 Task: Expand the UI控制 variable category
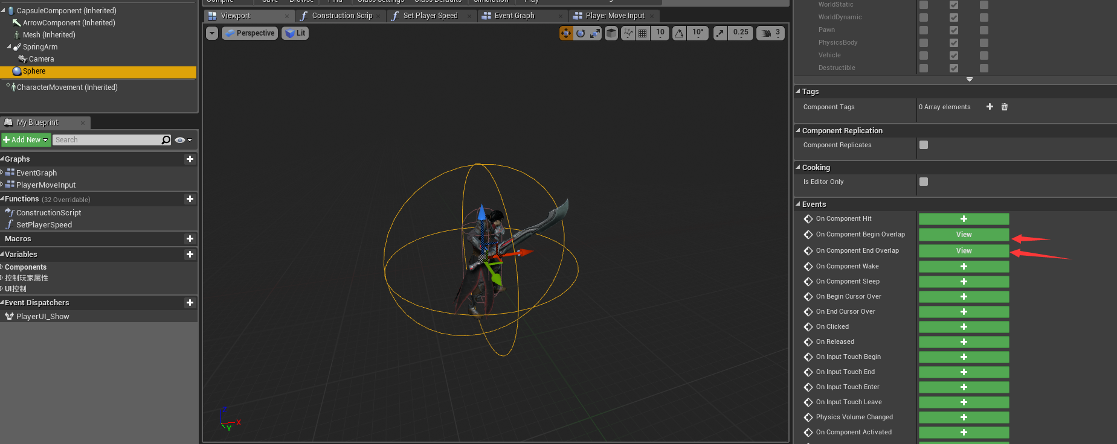[2, 289]
